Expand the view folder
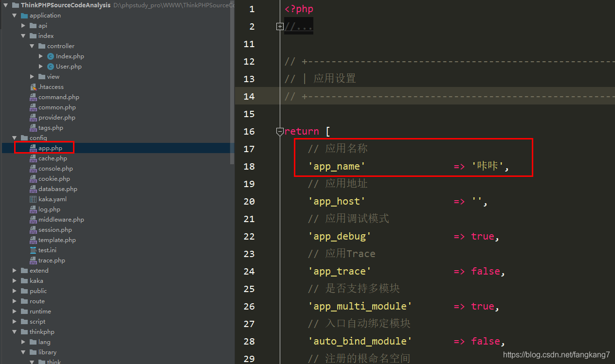 point(32,76)
